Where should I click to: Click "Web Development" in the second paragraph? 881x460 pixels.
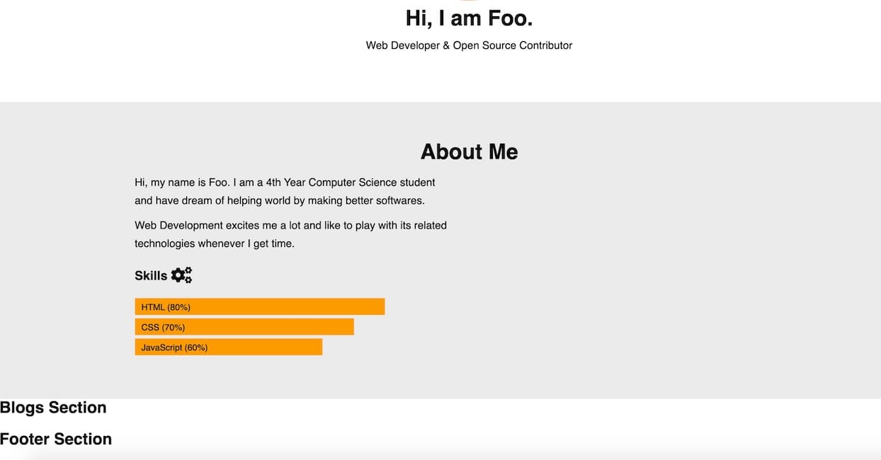(178, 226)
